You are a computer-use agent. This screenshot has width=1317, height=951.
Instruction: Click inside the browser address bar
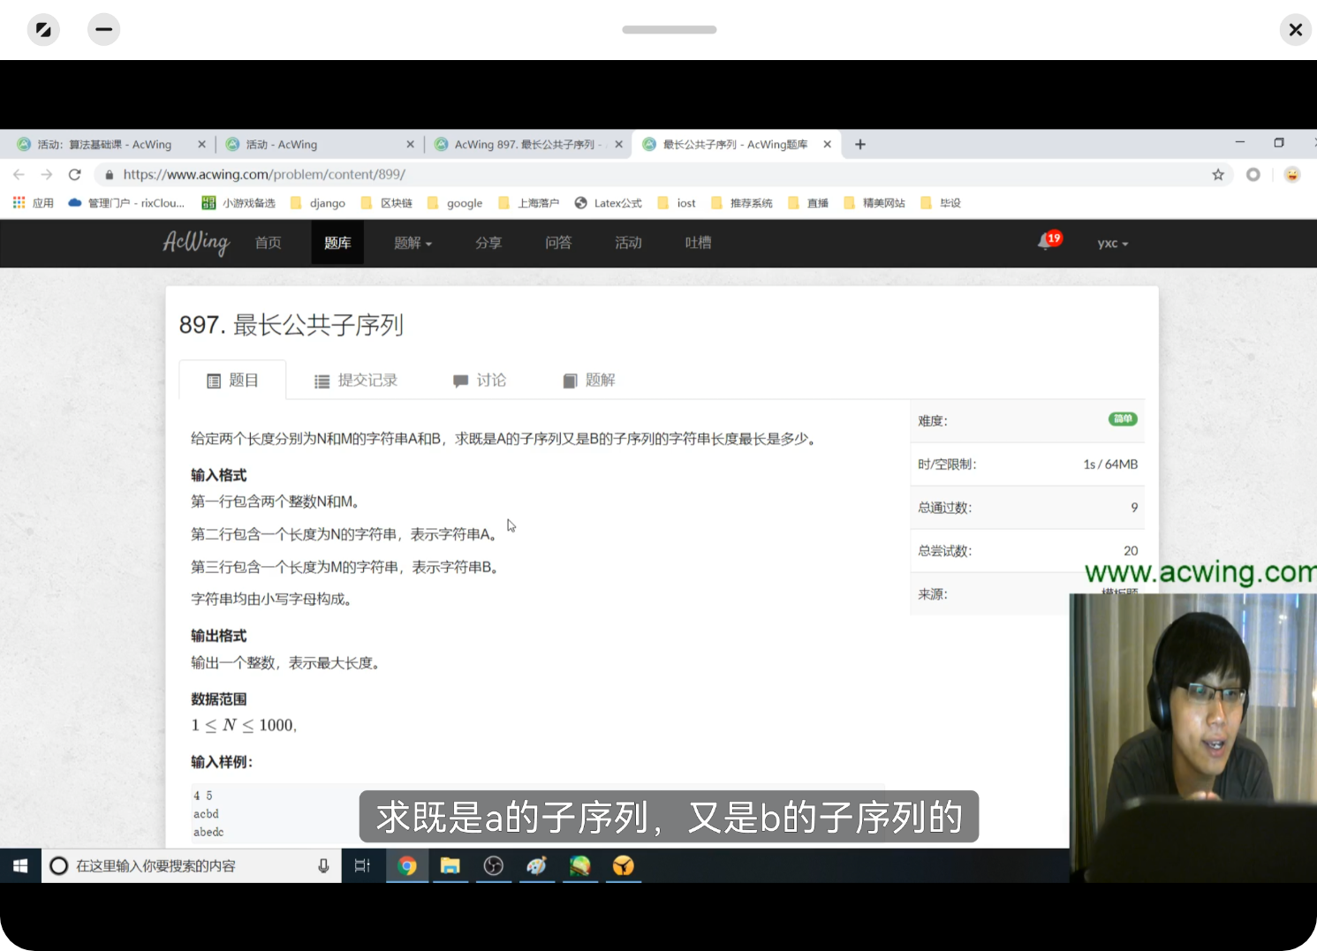[x=530, y=174]
